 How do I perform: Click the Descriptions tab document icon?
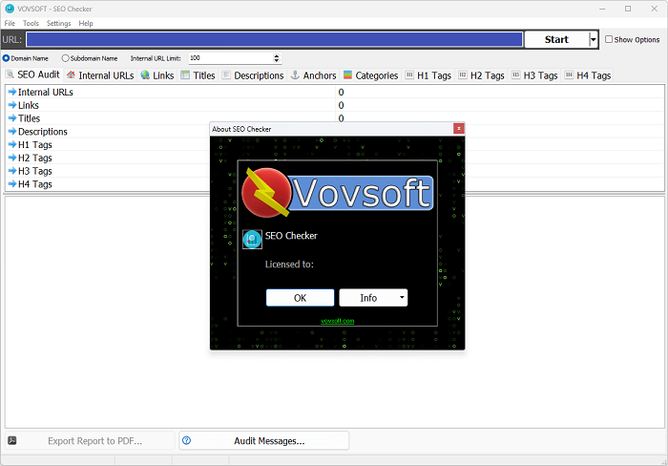226,75
